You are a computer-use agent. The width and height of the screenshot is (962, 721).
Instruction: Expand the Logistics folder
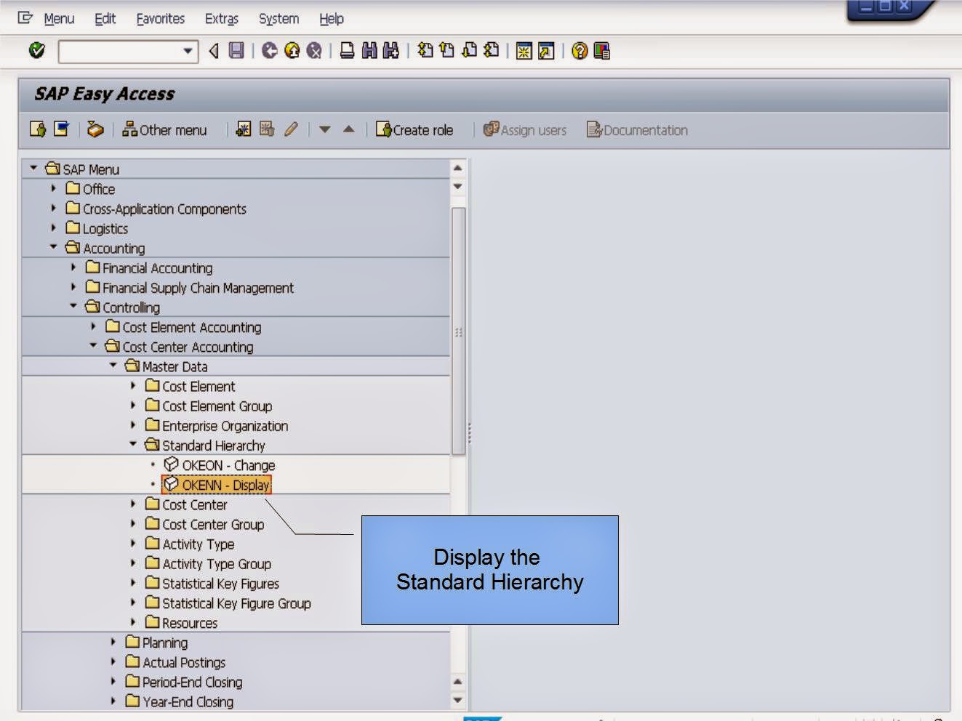click(x=53, y=227)
